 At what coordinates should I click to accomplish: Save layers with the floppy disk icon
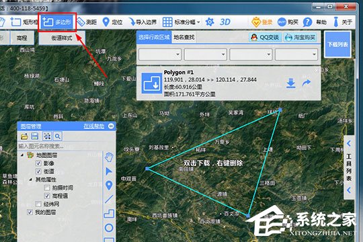pos(35,136)
